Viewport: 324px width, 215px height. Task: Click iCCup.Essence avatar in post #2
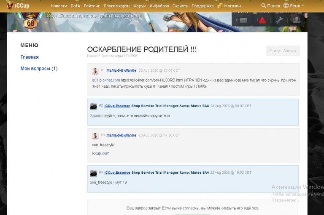[x=93, y=107]
